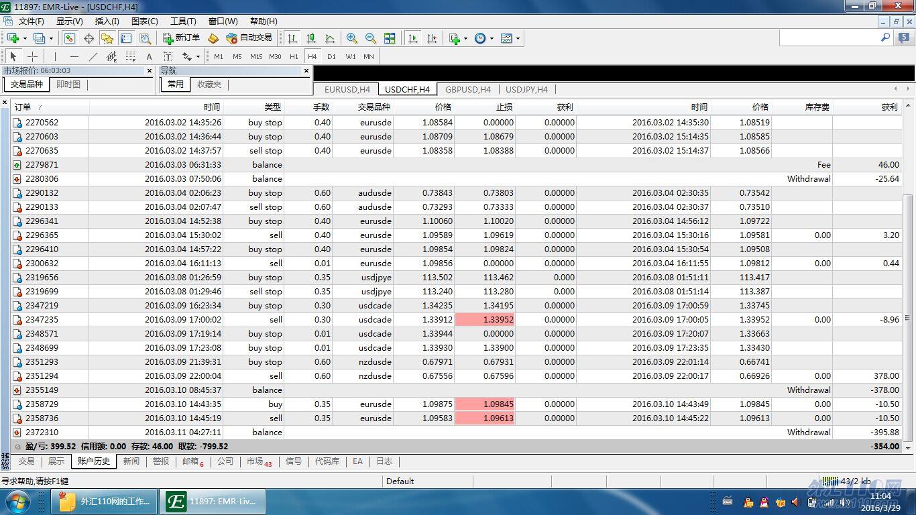Screen dimensions: 916x515
Task: Select order row 2351294
Action: [x=457, y=376]
